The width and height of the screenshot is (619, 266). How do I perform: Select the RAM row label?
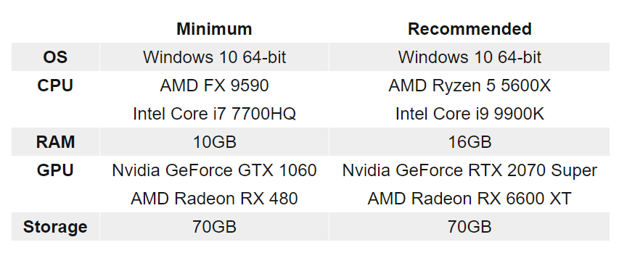point(55,142)
